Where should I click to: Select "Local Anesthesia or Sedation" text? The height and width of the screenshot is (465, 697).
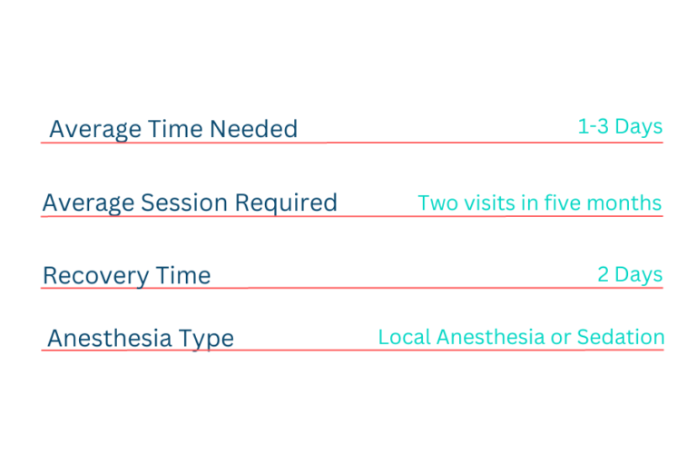coord(522,337)
